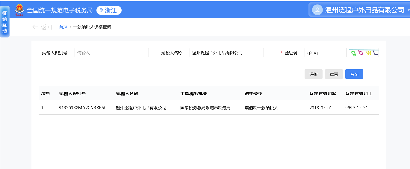Click the 返回 back link
410x169 pixels.
[46, 27]
